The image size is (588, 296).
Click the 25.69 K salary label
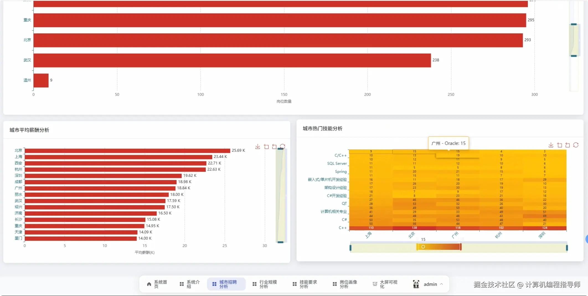[x=238, y=150]
